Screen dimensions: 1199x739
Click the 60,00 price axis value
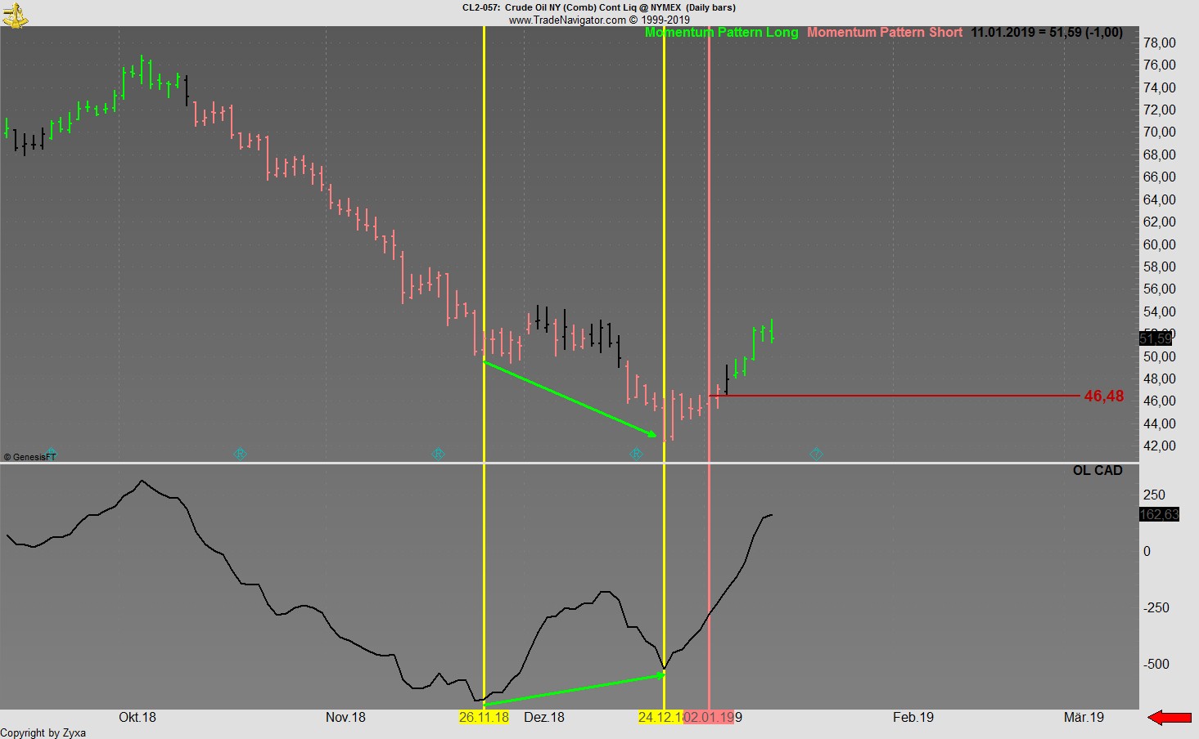point(1160,244)
